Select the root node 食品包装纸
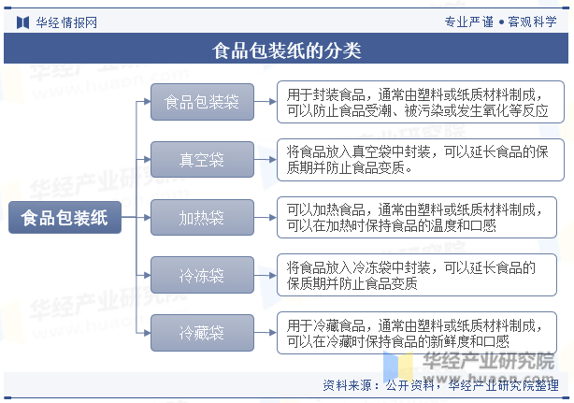 (65, 218)
